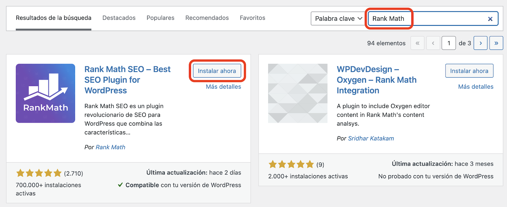Viewport: 507px width, 207px height.
Task: Click the current page number field
Action: (x=449, y=43)
